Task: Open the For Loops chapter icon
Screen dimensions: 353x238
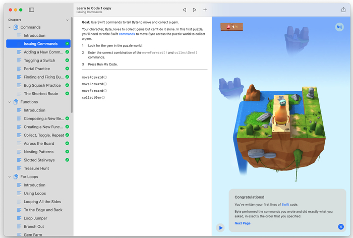Action: click(16, 177)
